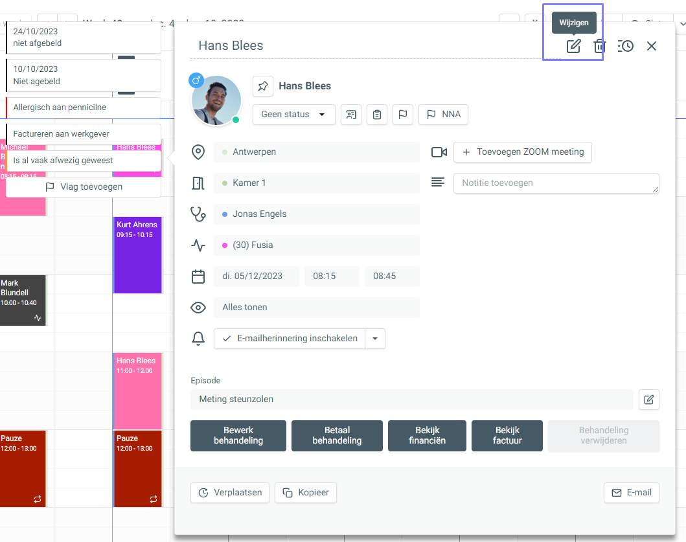Select the 10/10/2023 Niet agebeld entry
The width and height of the screenshot is (686, 542).
(84, 75)
